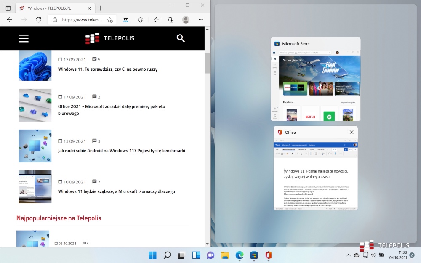Open the Telepolis hamburger menu
421x263 pixels.
coord(24,38)
